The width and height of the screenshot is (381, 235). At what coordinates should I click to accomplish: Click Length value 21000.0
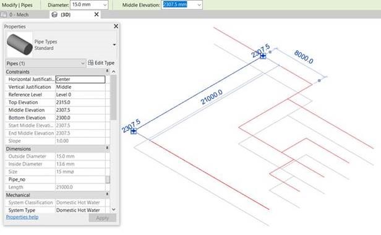[x=80, y=187]
